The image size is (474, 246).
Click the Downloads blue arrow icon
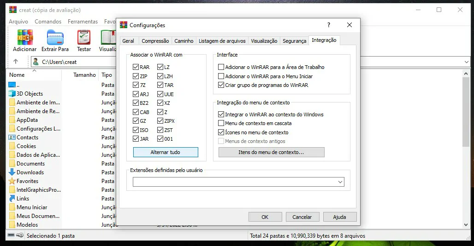tap(12, 172)
